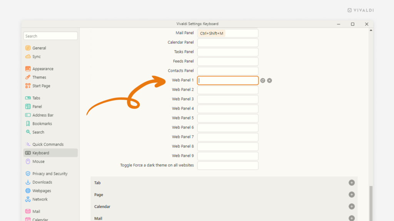This screenshot has height=221, width=394.
Task: Click the Tasks Panel shortcut field
Action: point(228,52)
